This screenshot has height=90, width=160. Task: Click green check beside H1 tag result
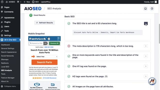[x=69, y=66]
